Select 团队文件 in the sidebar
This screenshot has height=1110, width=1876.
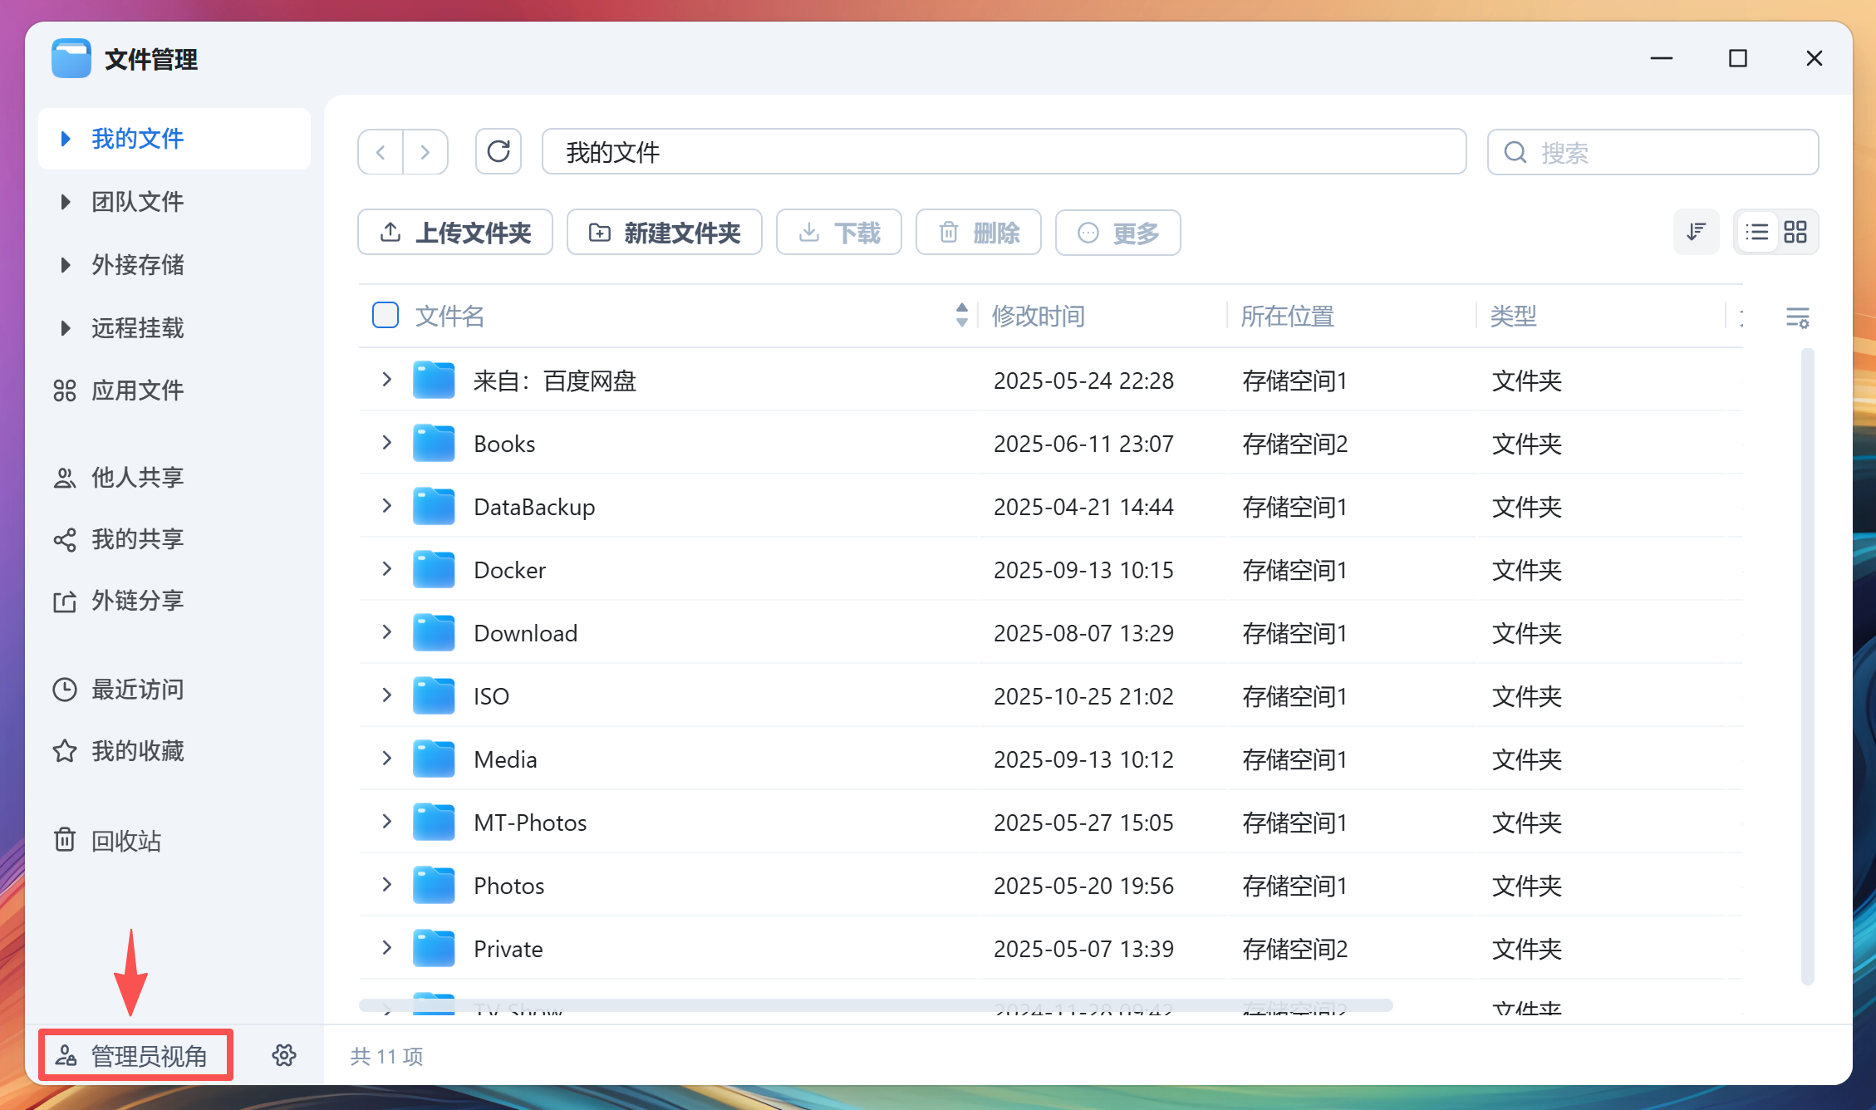pyautogui.click(x=137, y=202)
